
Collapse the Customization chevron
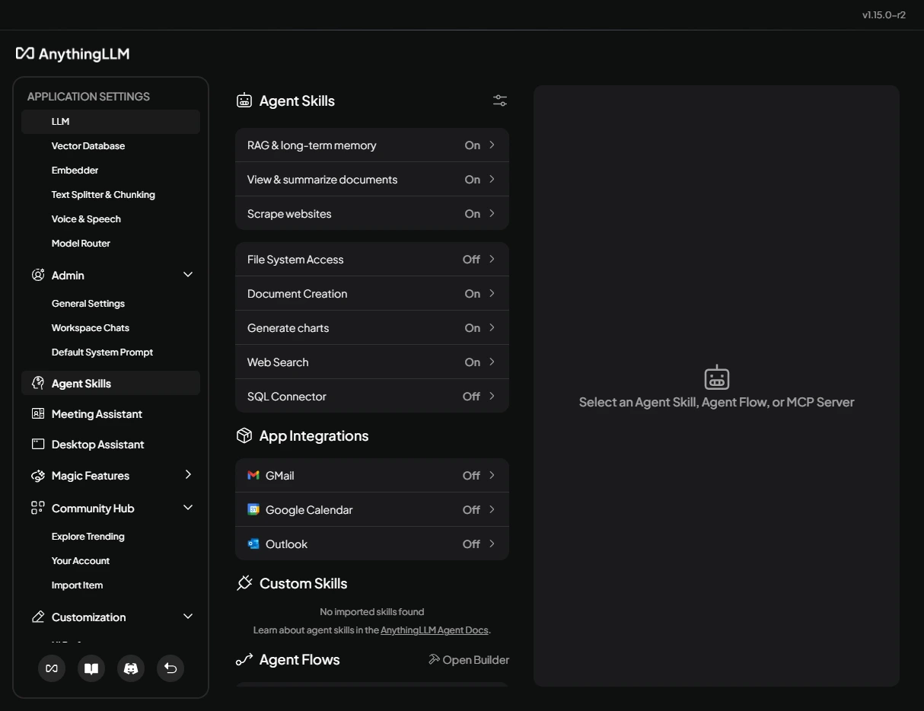point(188,617)
